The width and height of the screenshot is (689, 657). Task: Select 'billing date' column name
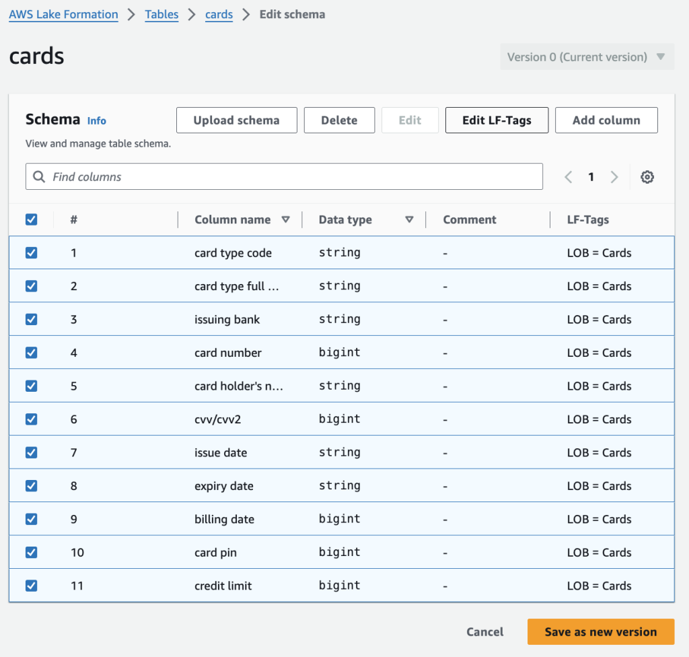pyautogui.click(x=225, y=520)
